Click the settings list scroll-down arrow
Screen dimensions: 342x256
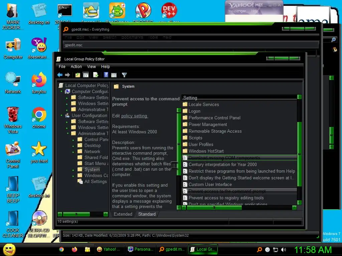click(x=299, y=202)
